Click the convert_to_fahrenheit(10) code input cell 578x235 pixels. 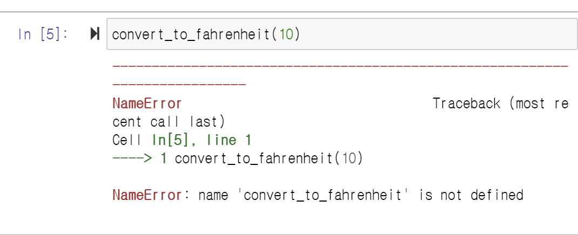coord(342,34)
